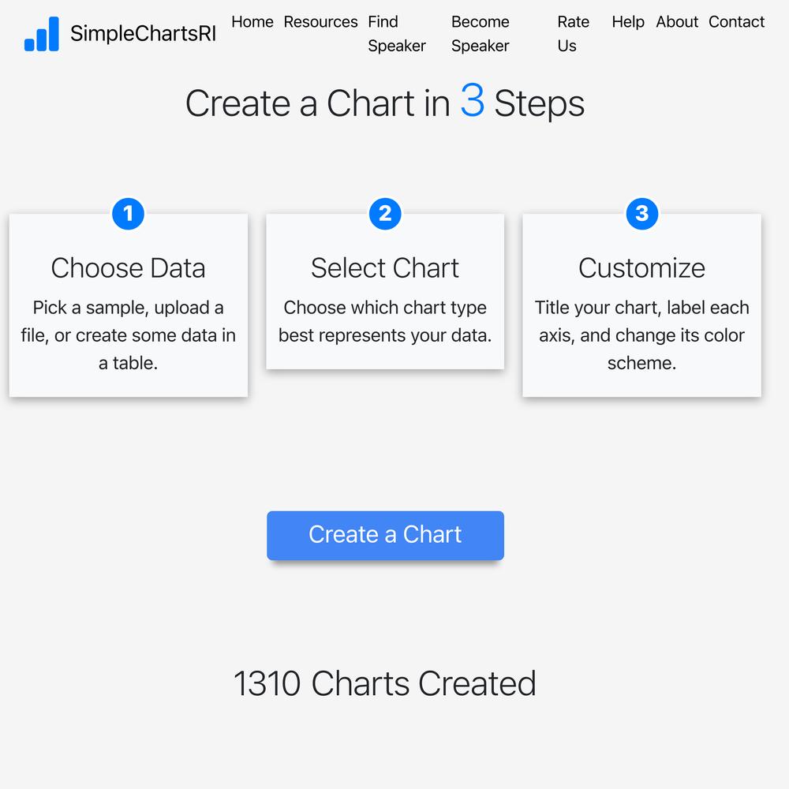This screenshot has height=789, width=789.
Task: Open the Become Speaker link
Action: 480,34
